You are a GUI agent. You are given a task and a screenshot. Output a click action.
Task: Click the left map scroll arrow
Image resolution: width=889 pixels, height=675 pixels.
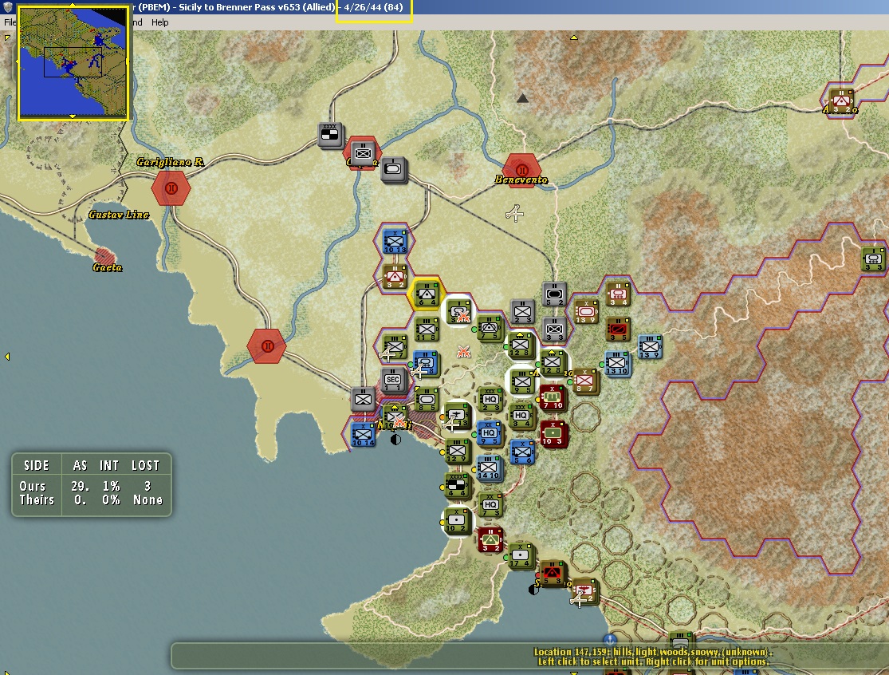tap(7, 356)
